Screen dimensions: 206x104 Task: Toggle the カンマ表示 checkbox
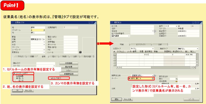coord(52,78)
